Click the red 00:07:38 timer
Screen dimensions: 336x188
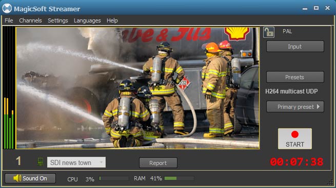coord(297,162)
